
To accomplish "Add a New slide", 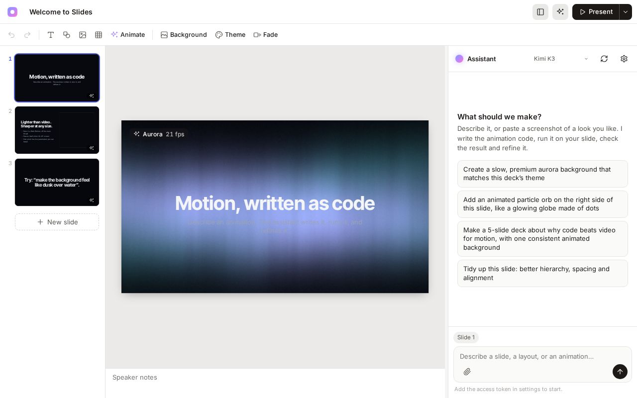I will pos(57,222).
